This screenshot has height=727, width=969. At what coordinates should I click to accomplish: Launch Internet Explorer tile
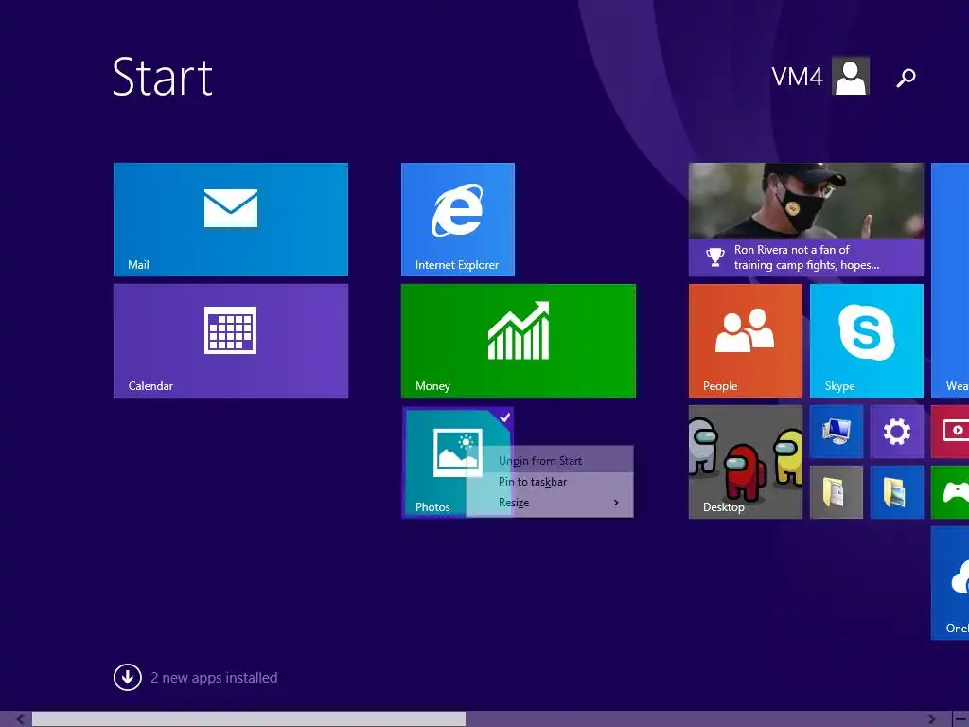tap(457, 220)
